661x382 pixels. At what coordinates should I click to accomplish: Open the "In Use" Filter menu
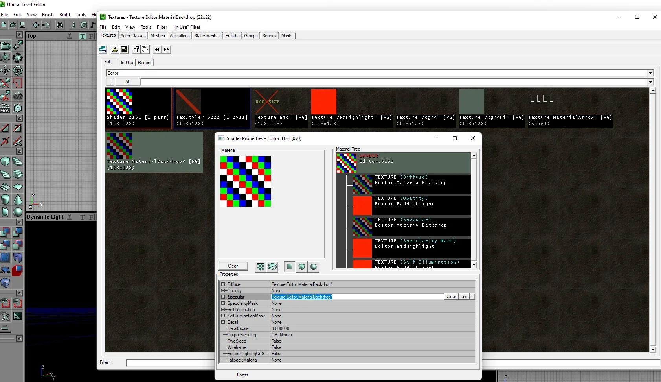(x=187, y=27)
